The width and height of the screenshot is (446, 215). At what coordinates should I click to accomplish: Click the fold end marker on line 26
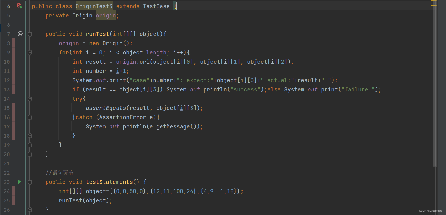(30, 210)
